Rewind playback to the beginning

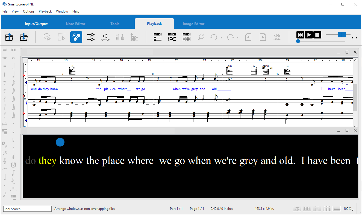click(300, 35)
